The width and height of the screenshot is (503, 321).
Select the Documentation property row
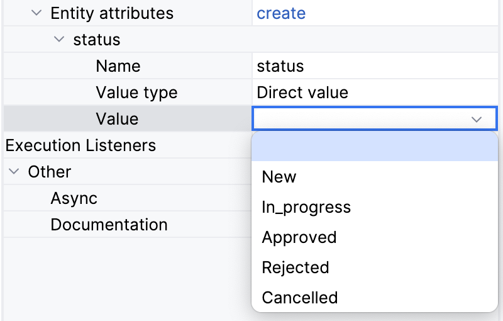point(109,225)
